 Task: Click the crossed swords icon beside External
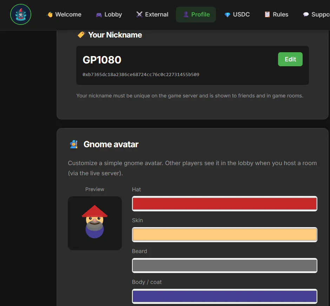click(x=139, y=14)
